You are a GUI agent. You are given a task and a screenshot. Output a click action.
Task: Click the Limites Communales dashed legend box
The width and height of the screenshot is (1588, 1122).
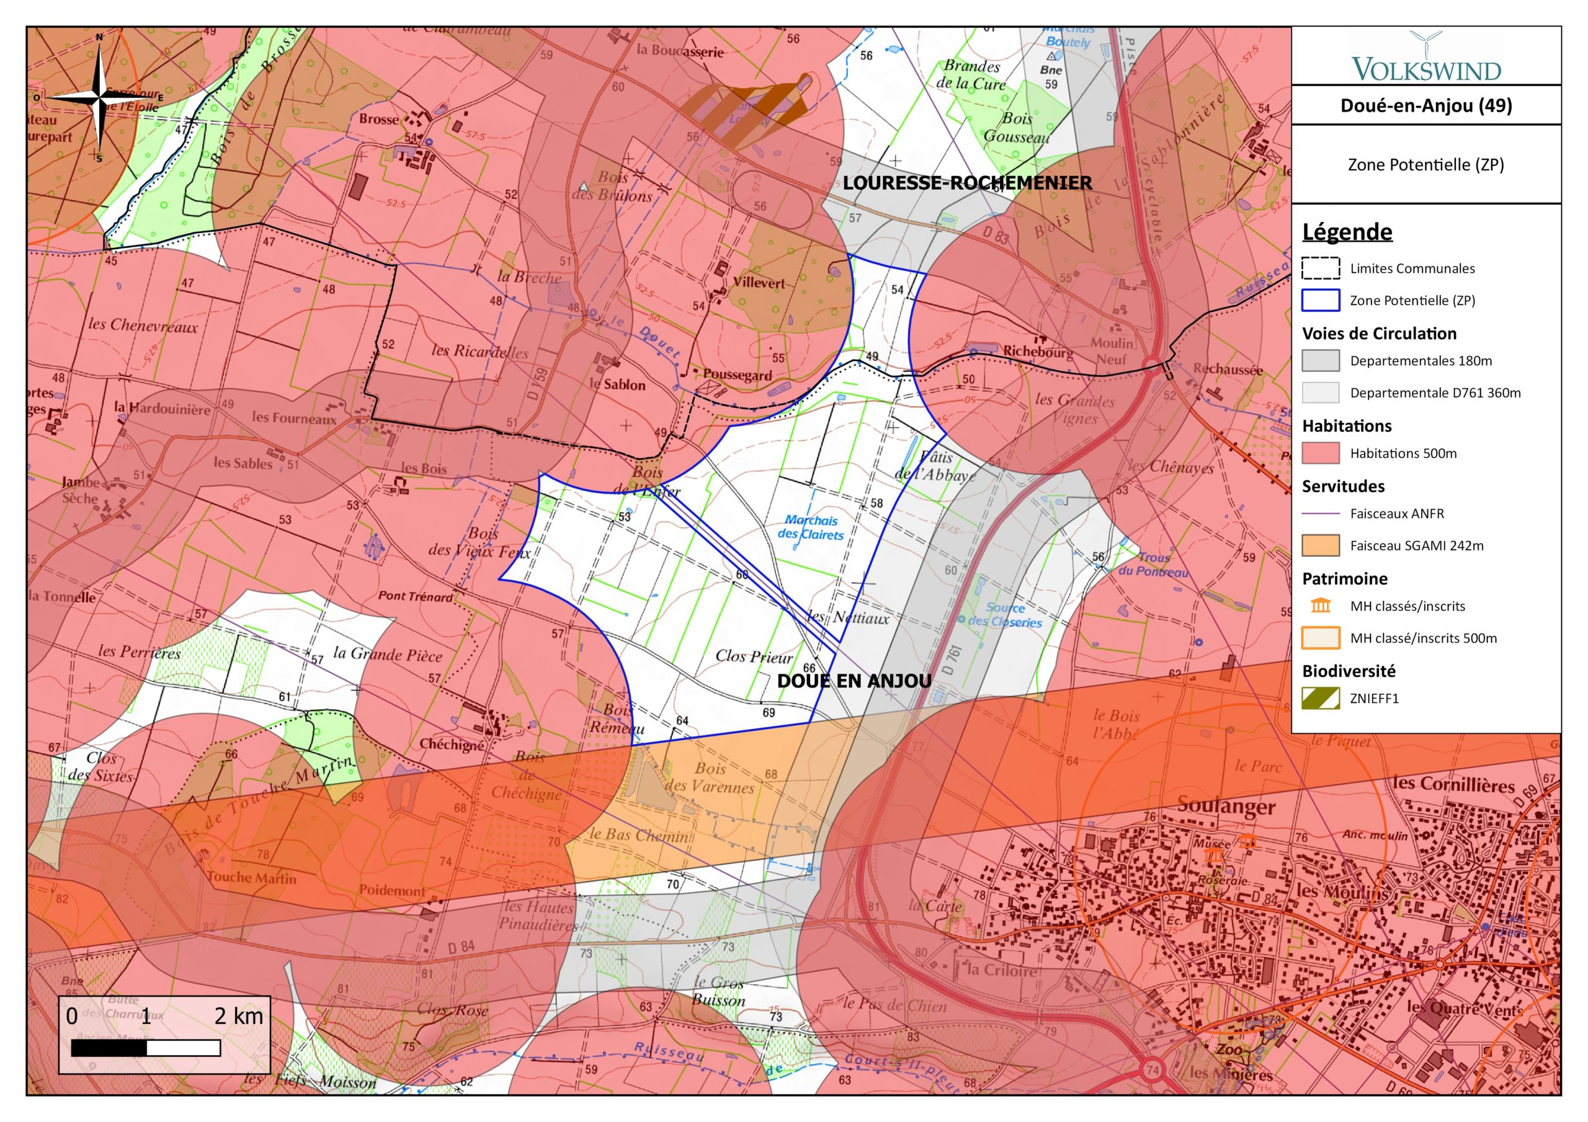(x=1321, y=268)
